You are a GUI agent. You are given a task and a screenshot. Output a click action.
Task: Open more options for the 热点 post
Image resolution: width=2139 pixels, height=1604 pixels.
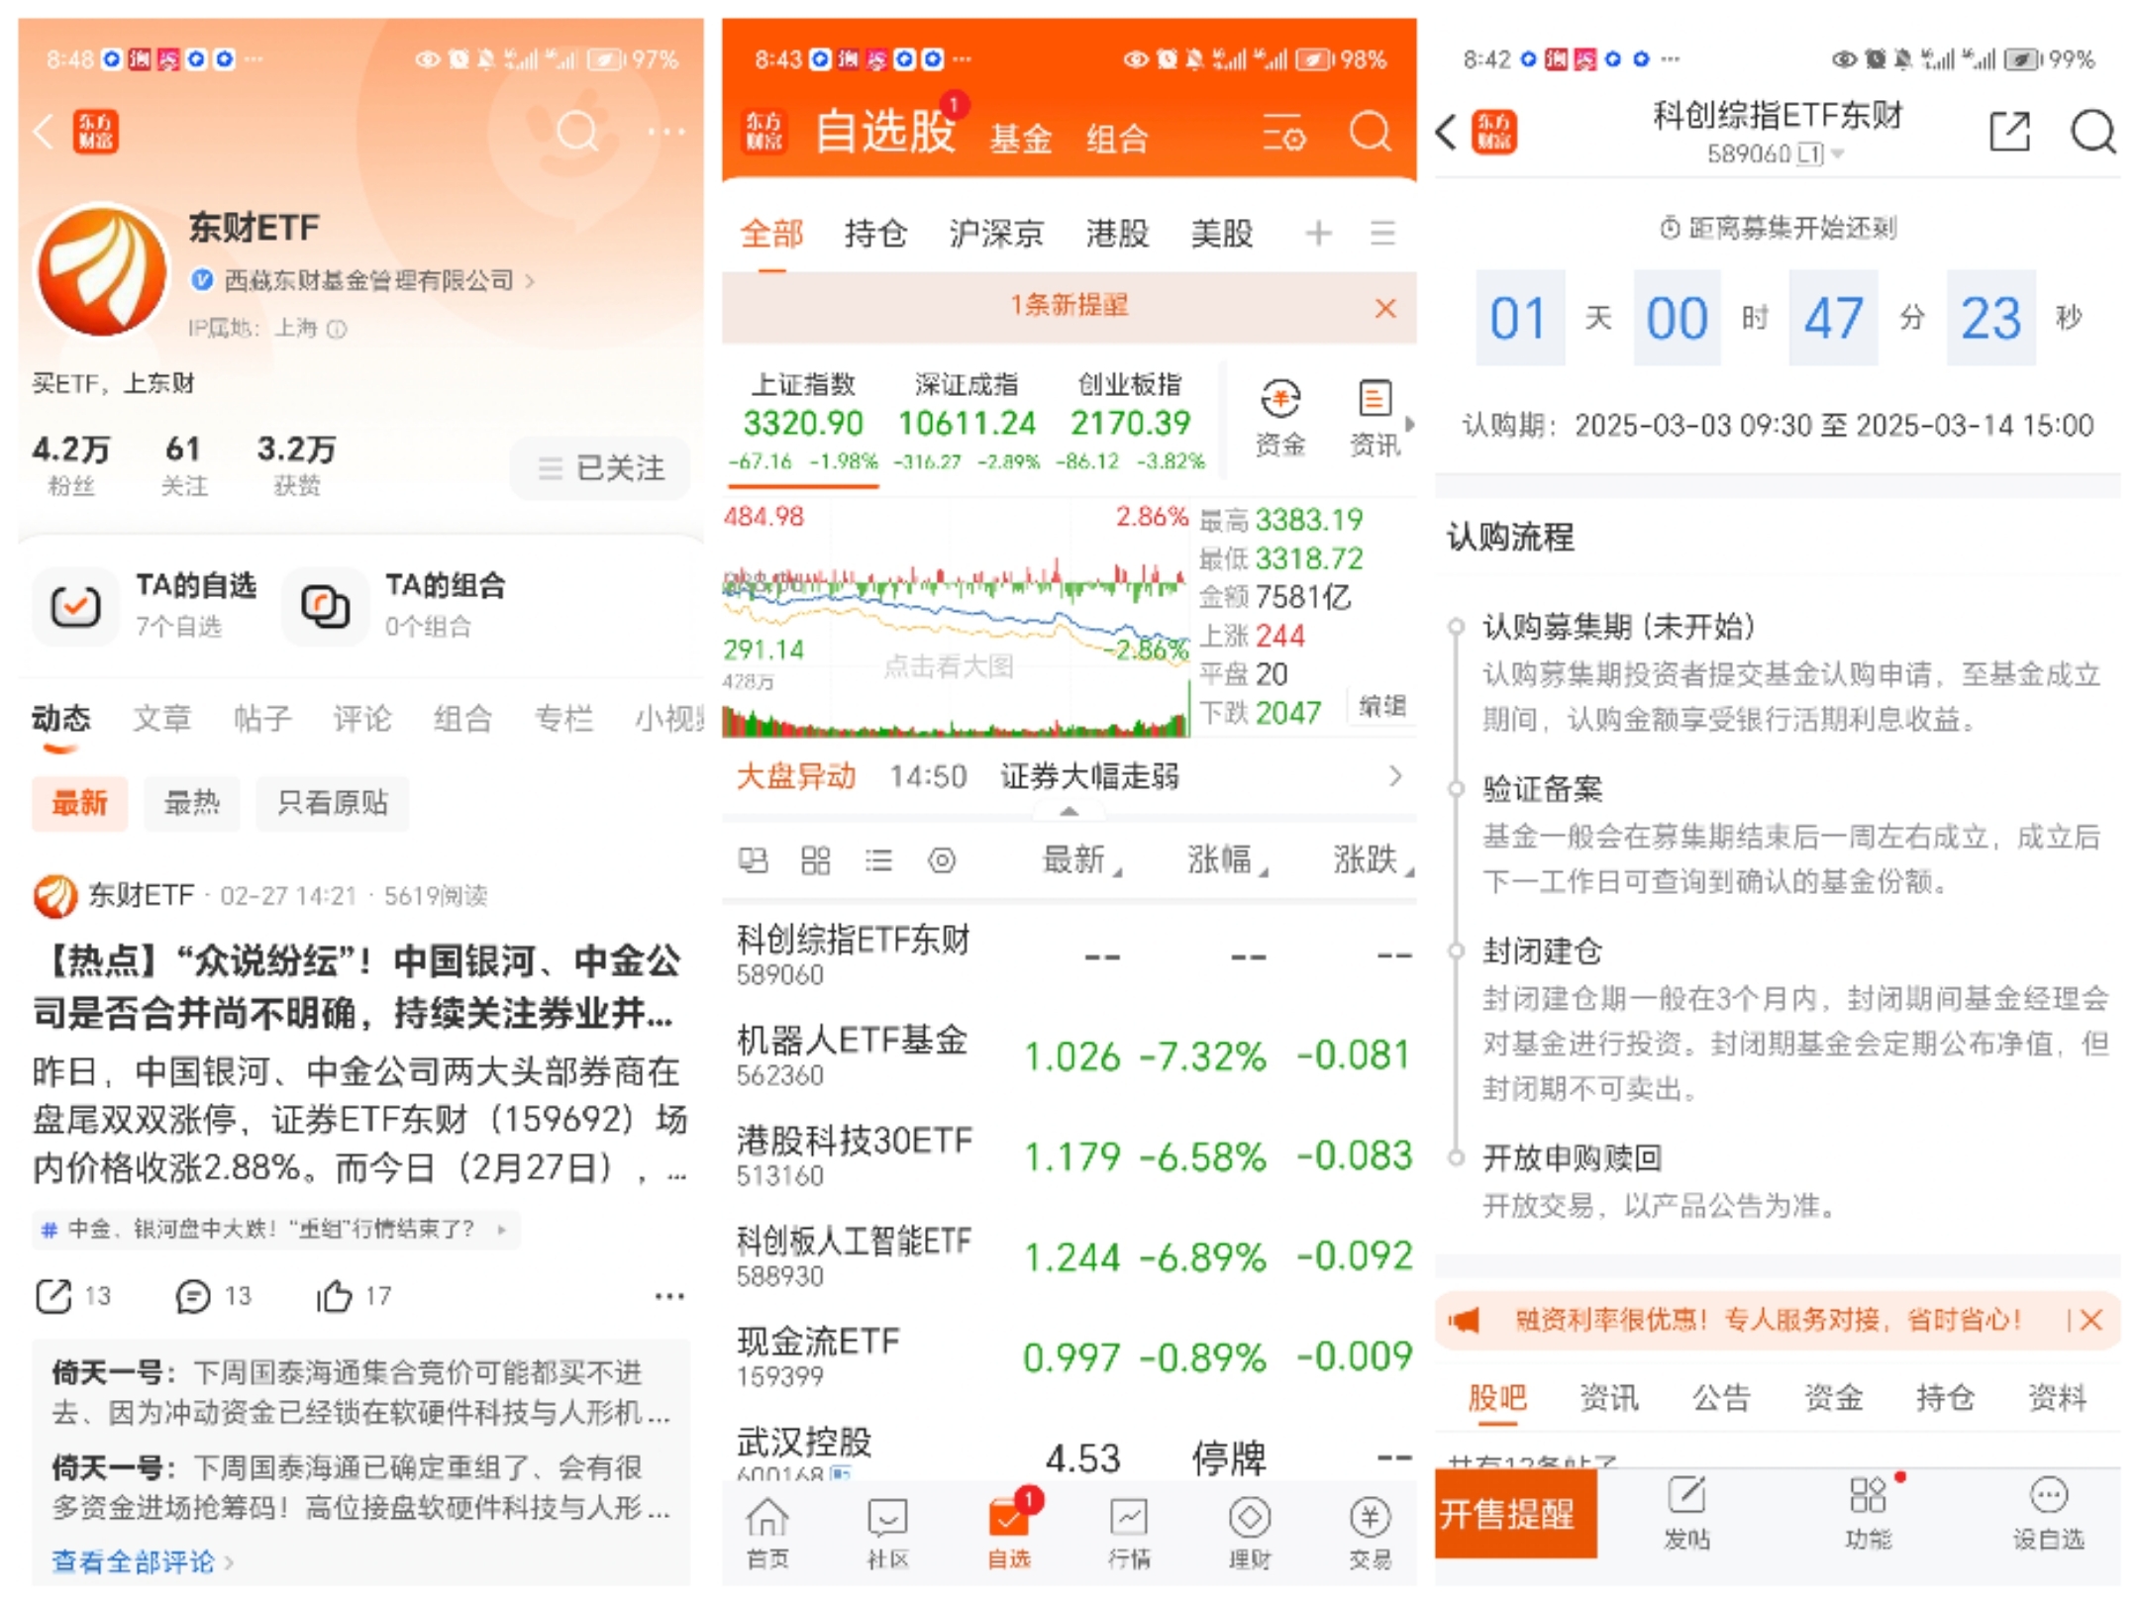tap(669, 1295)
